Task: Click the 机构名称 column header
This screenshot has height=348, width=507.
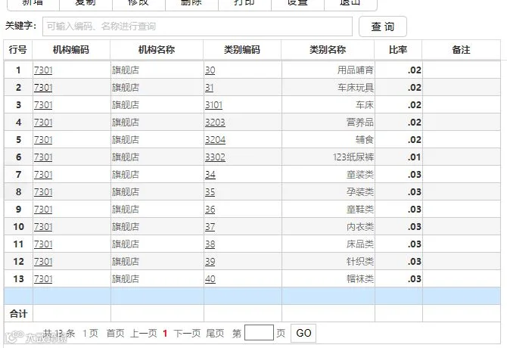Action: click(157, 50)
